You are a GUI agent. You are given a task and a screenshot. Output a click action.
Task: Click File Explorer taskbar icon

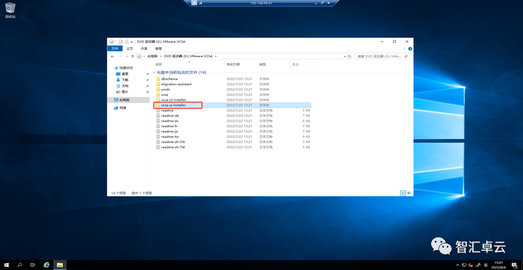point(60,265)
